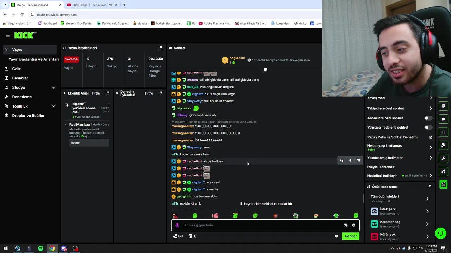Screen dimensions: 451x253
Task: Expand Tüm ödül istekleri
Action: 427,199
